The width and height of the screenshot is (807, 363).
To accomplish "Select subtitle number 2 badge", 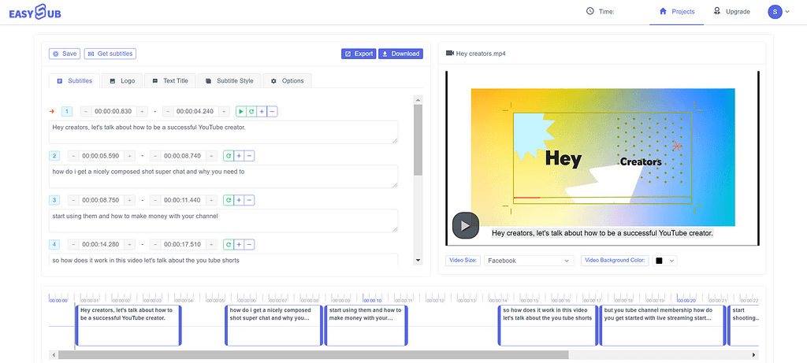I will 54,156.
